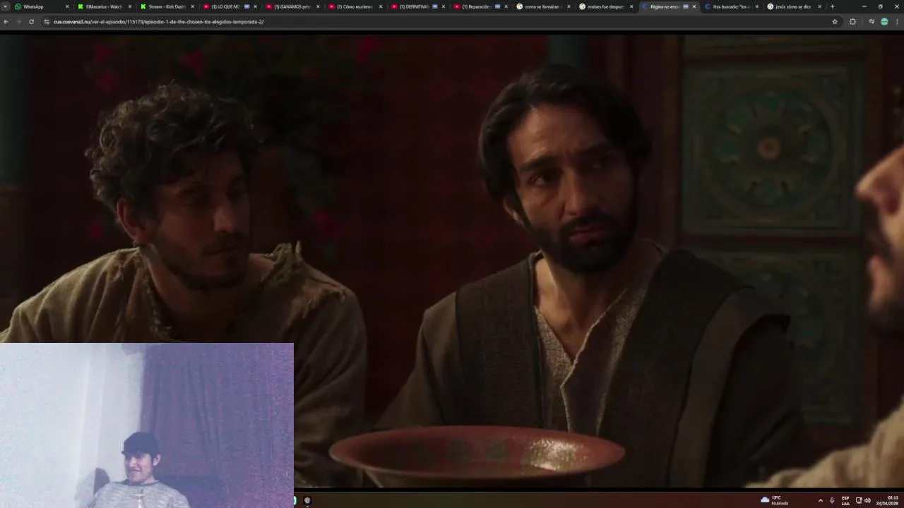Open network settings from tray

coord(859,500)
